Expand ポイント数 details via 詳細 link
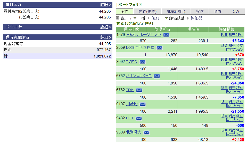 [104, 27]
